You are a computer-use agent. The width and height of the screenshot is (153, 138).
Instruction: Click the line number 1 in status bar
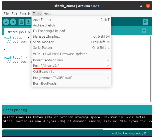pyautogui.click(x=4, y=133)
